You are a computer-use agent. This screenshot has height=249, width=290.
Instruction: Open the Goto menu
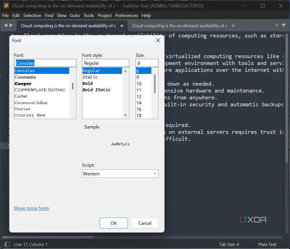point(75,16)
